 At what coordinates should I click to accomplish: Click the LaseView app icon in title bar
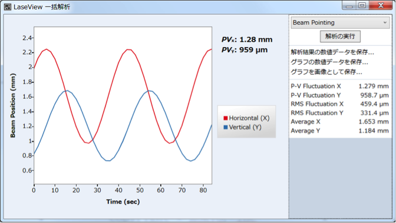coord(8,7)
